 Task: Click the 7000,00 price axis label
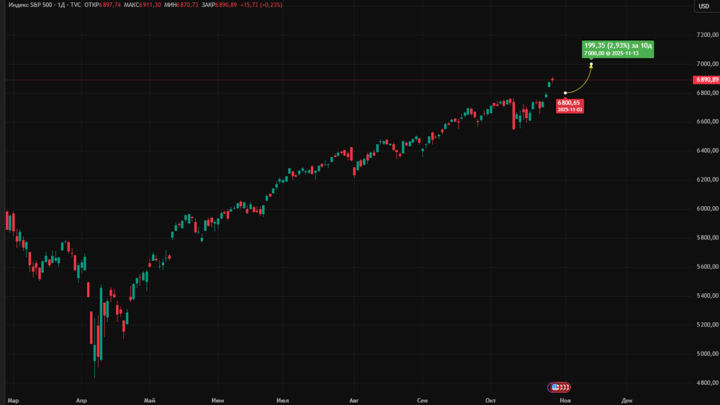[707, 64]
